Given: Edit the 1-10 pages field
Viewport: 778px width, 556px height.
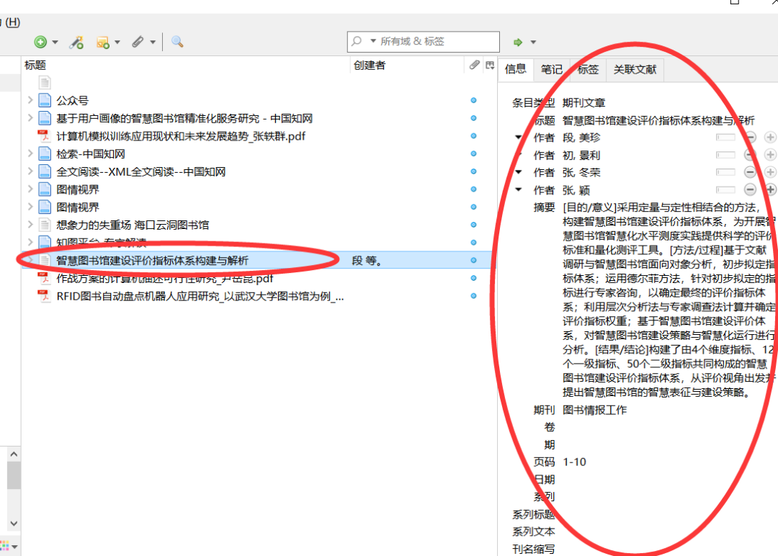Looking at the screenshot, I should coord(575,462).
